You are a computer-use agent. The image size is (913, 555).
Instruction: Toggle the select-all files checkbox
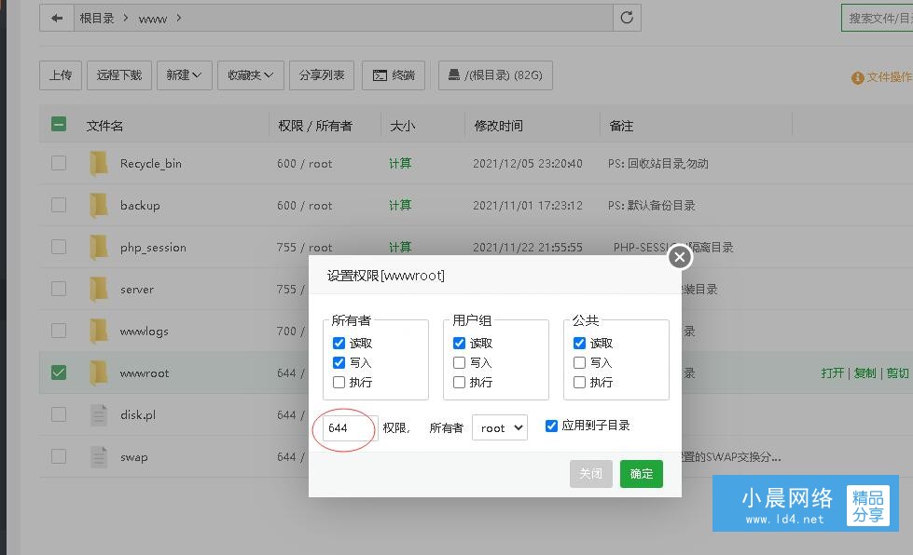(59, 124)
